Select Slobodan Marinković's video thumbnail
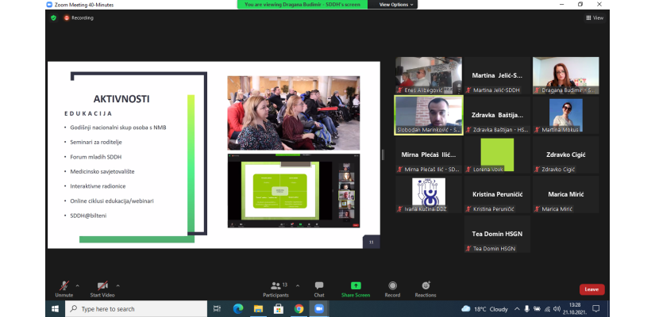This screenshot has height=317, width=655. click(428, 114)
